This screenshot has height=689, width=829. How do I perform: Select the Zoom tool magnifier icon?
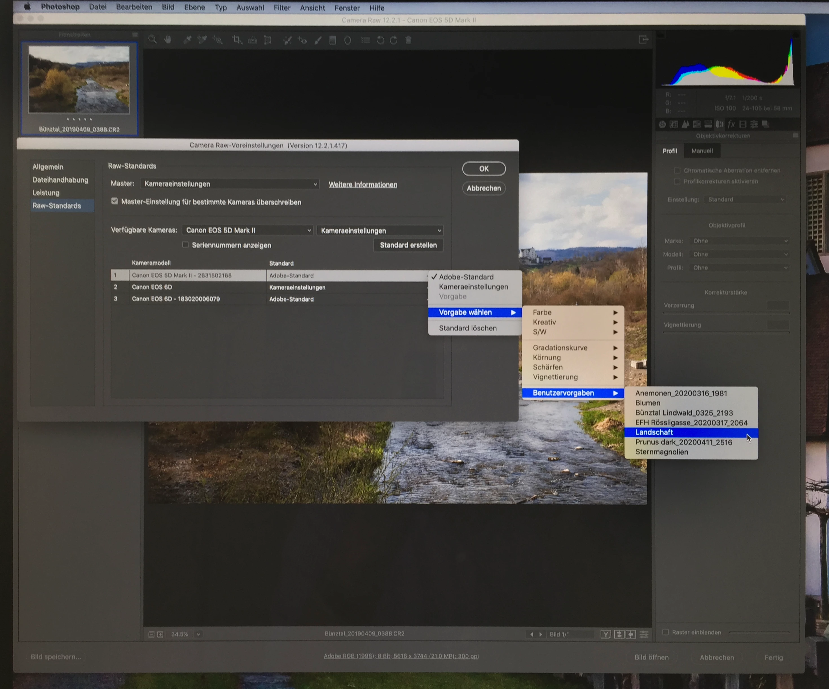152,40
